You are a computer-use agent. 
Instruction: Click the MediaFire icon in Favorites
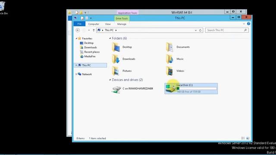pyautogui.click(x=82, y=56)
